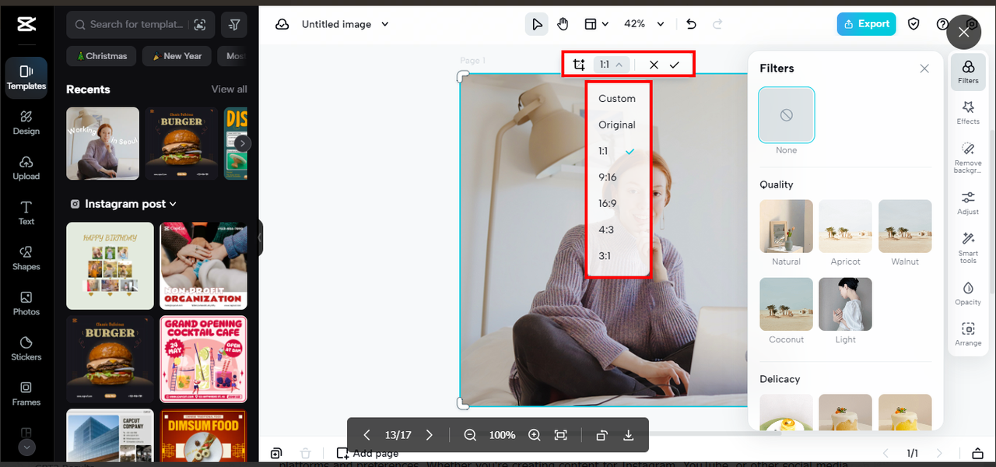
Task: Close the Filters panel
Action: [924, 68]
